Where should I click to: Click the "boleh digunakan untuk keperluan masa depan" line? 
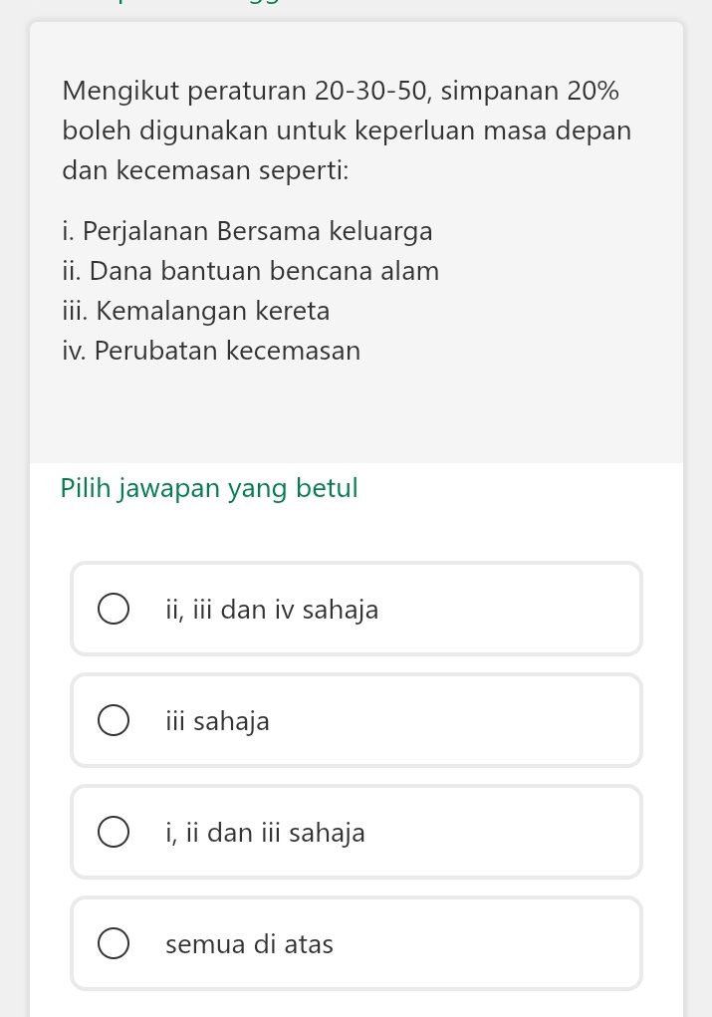[347, 131]
